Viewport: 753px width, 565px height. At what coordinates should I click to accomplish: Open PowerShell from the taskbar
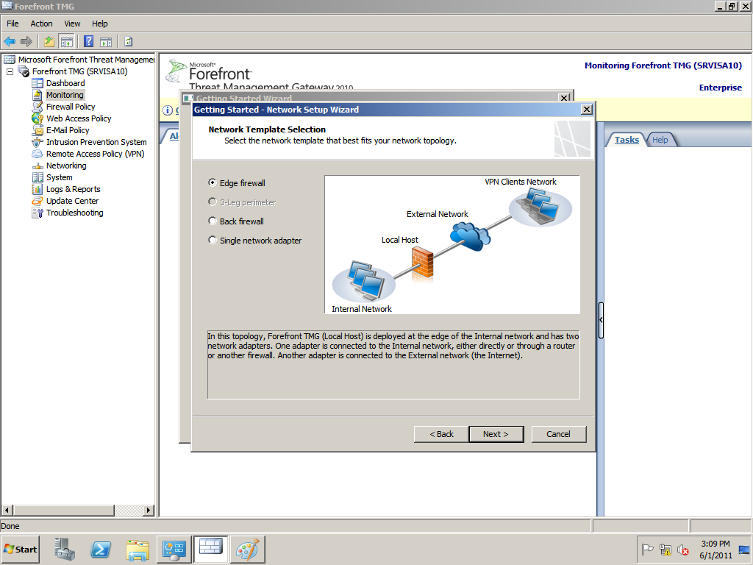click(x=101, y=550)
